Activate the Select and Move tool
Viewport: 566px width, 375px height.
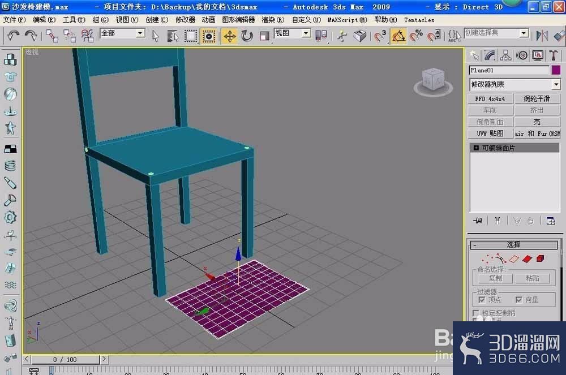pos(230,36)
